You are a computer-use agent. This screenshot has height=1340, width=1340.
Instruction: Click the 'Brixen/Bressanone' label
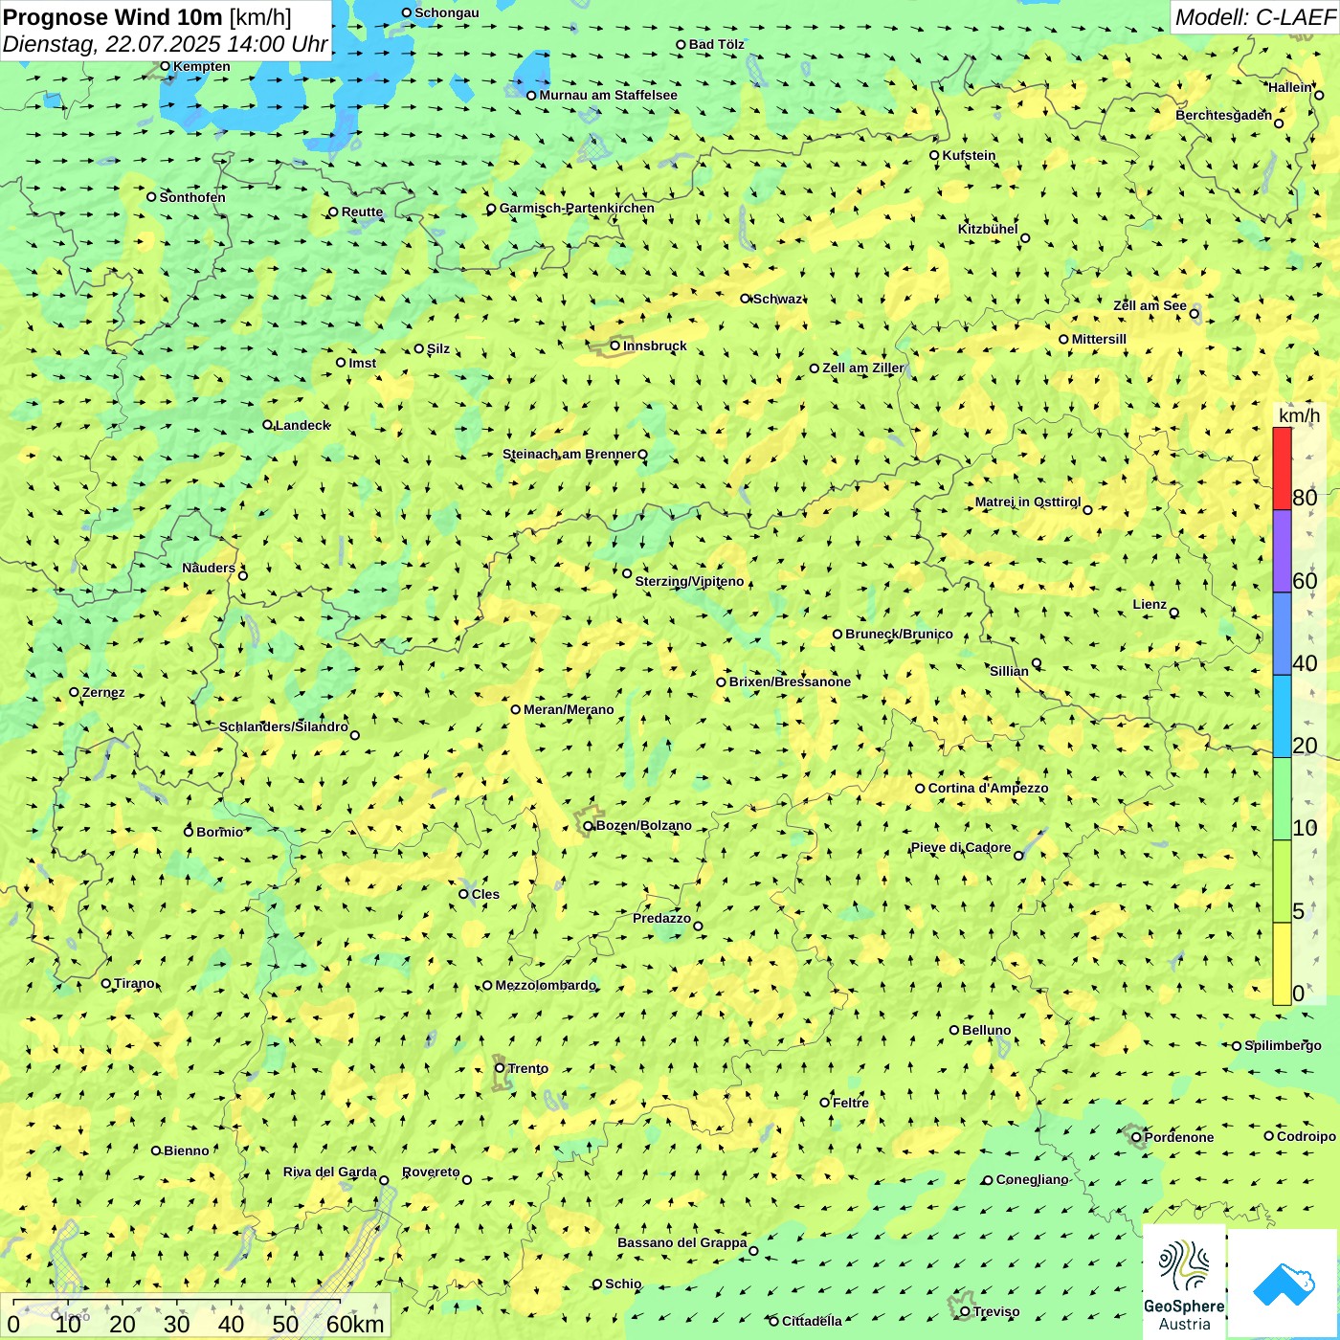click(790, 681)
